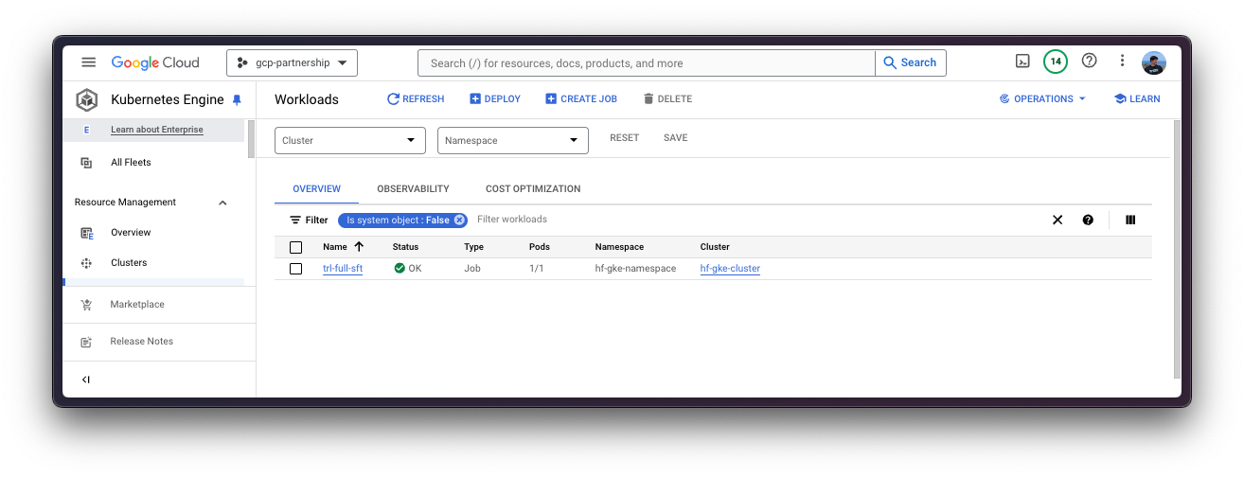Switch to the Overview tab

coord(316,189)
